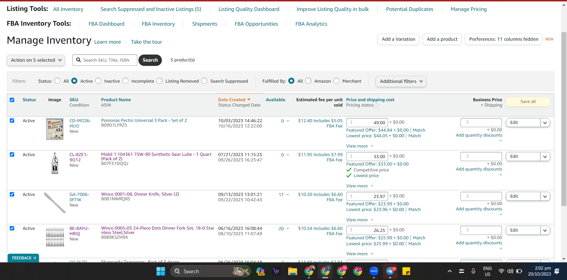This screenshot has width=567, height=280.
Task: Click the volume speaker icon
Action: tap(510, 271)
